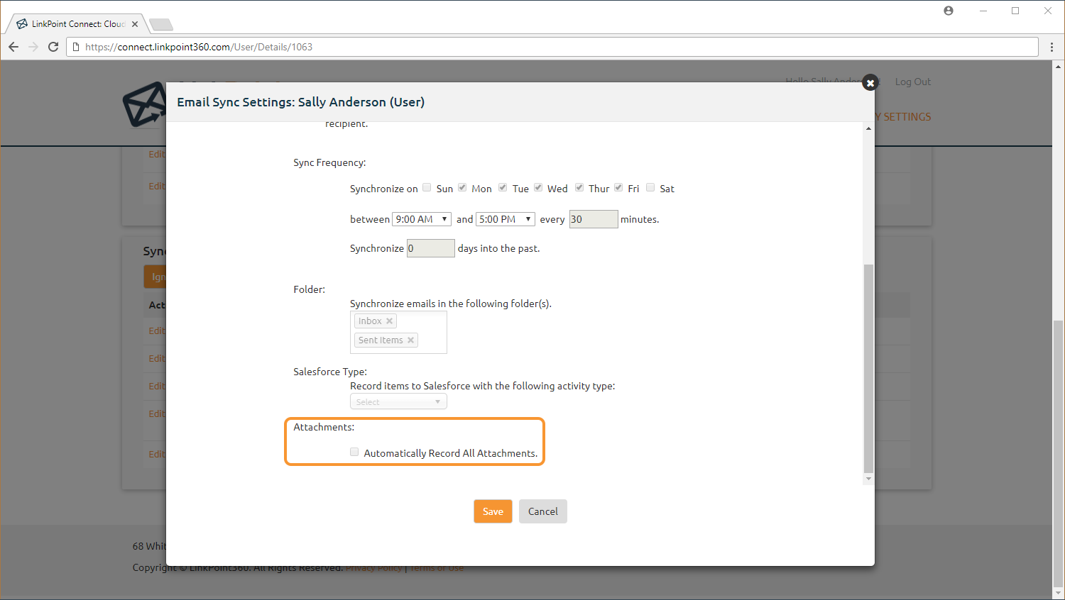Open the 9:00 AM start time dropdown
Viewport: 1065px width, 600px height.
422,219
